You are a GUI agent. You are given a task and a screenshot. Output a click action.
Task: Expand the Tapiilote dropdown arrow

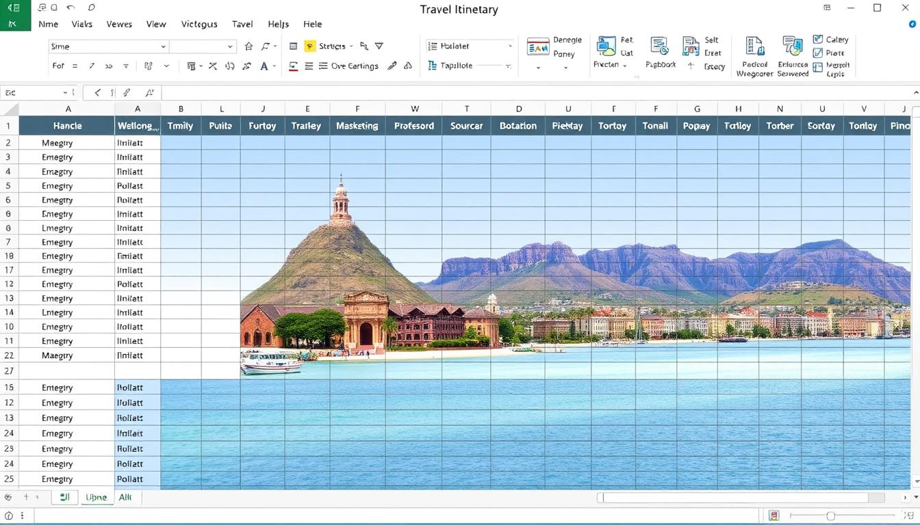coord(508,66)
